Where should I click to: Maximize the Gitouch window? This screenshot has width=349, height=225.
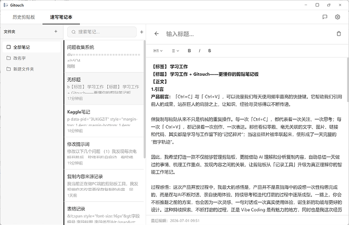point(317,5)
